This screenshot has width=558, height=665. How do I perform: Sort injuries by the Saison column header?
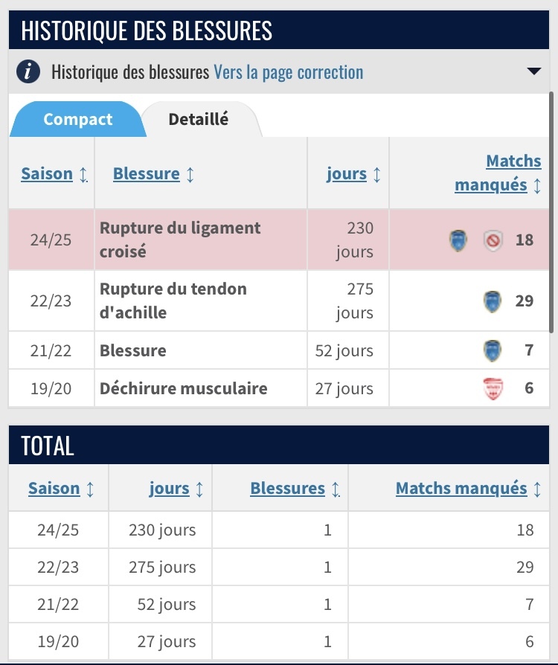[x=47, y=174]
